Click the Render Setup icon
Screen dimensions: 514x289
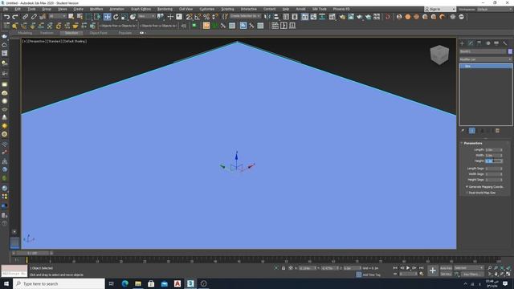[x=342, y=17]
